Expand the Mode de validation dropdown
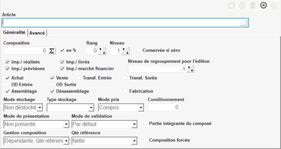 134,124
